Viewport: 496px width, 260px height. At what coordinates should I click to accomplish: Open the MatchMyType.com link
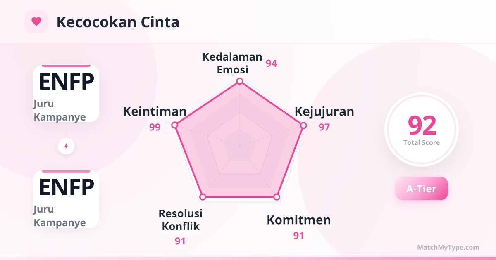click(x=448, y=248)
